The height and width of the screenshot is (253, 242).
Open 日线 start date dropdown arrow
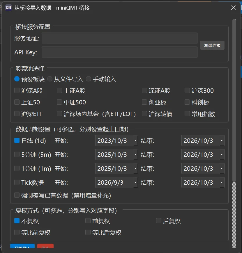click(135, 140)
